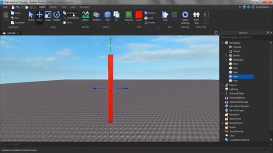Switch to the VIEW tab
Screen dimensions: 273x153
tap(73, 7)
